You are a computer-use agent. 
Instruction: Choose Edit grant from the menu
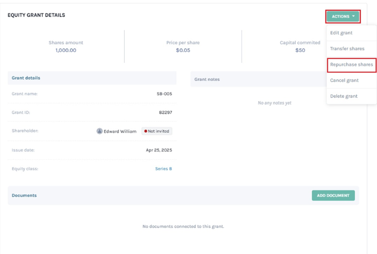[341, 33]
